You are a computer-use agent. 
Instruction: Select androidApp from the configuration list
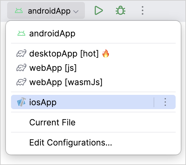click(93, 33)
